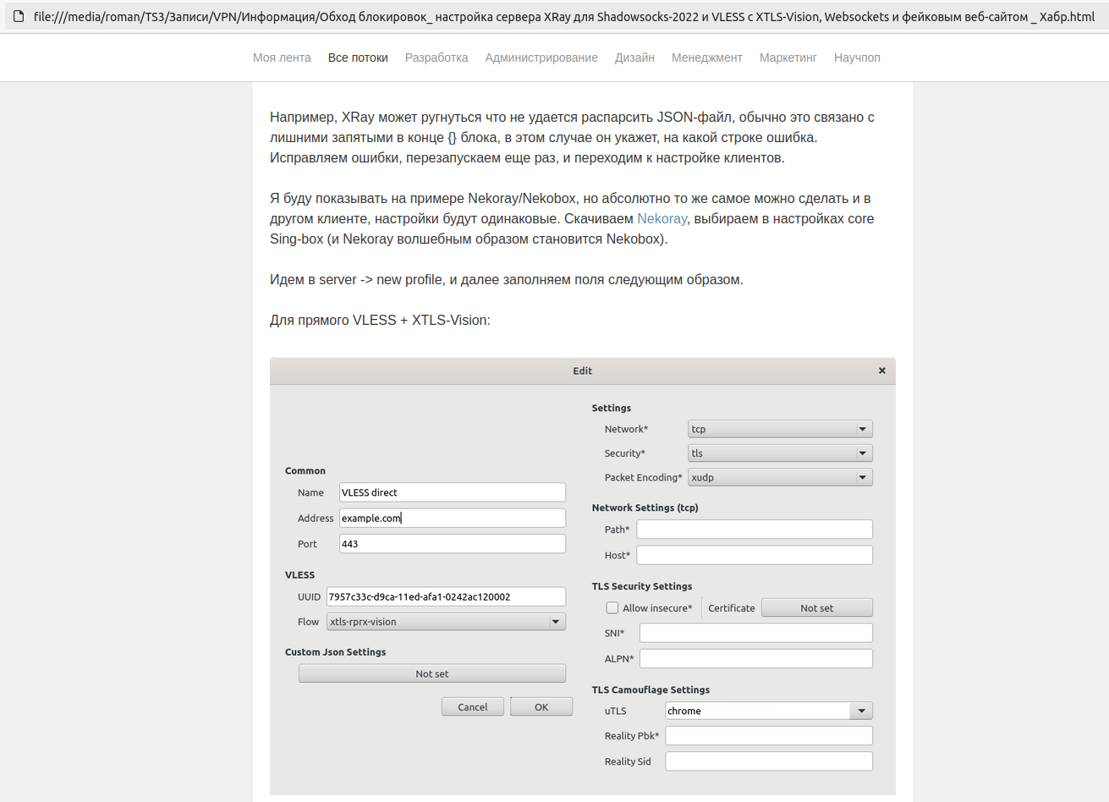Close the Edit dialog with the X
Viewport: 1109px width, 802px height.
tap(881, 371)
